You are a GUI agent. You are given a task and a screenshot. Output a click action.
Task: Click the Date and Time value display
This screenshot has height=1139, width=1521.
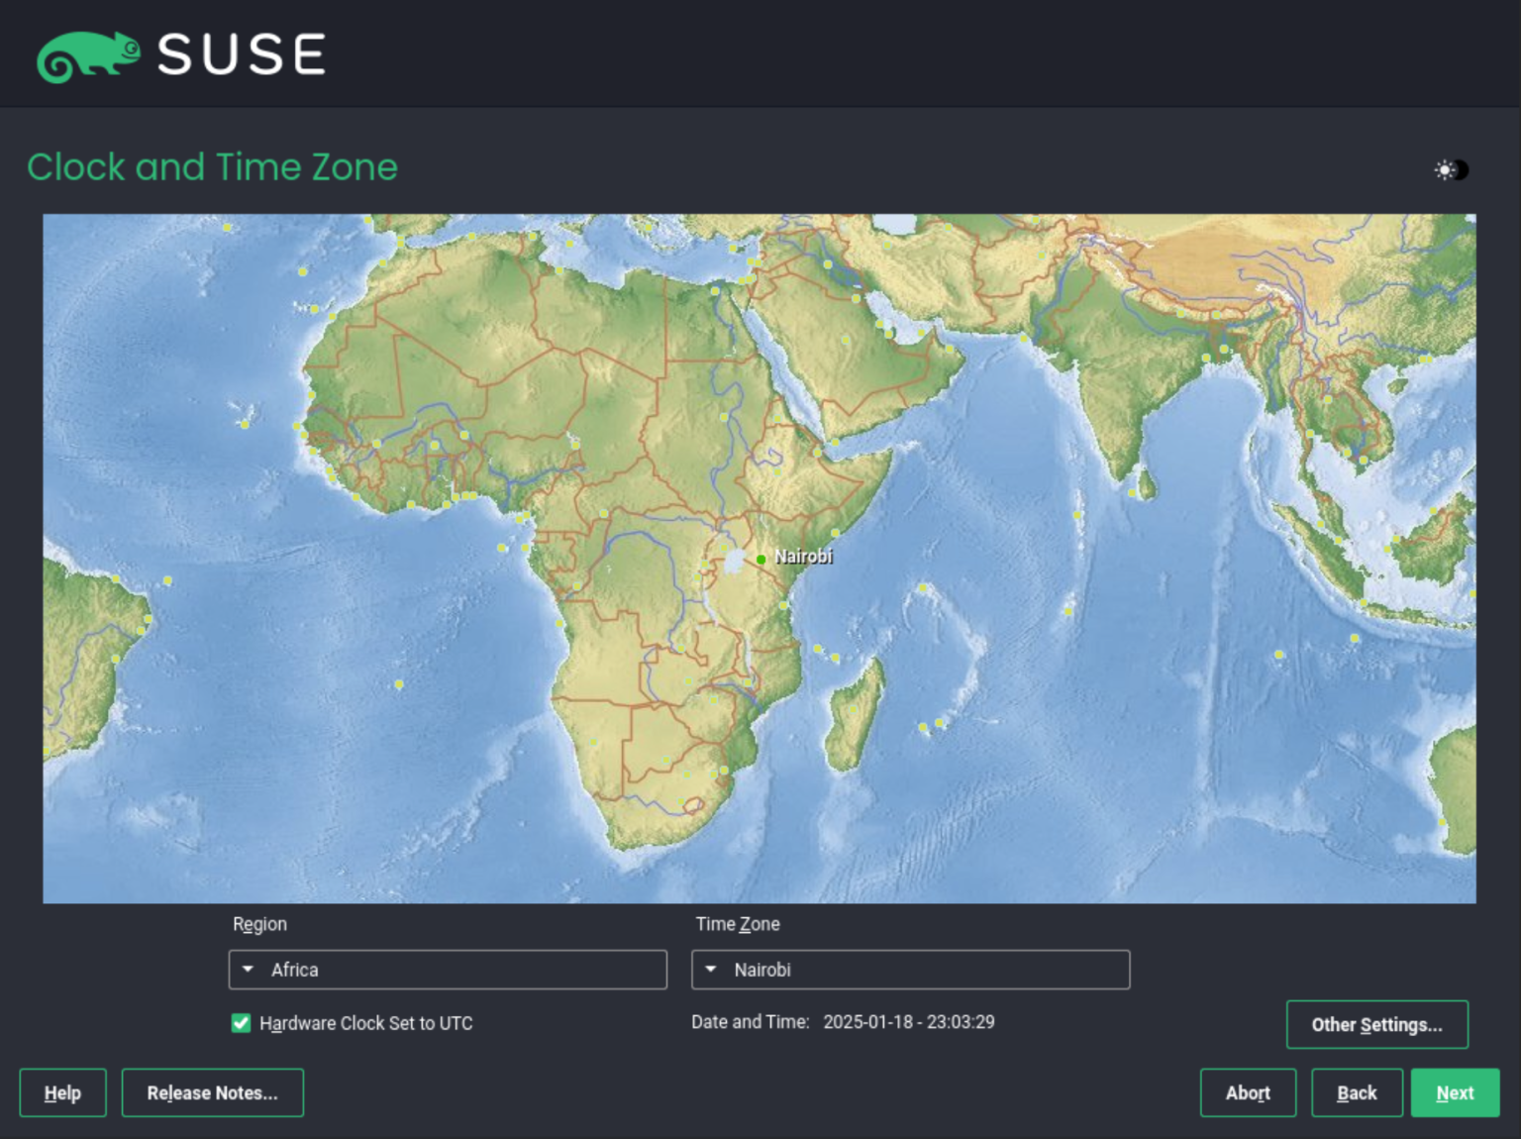(909, 1022)
